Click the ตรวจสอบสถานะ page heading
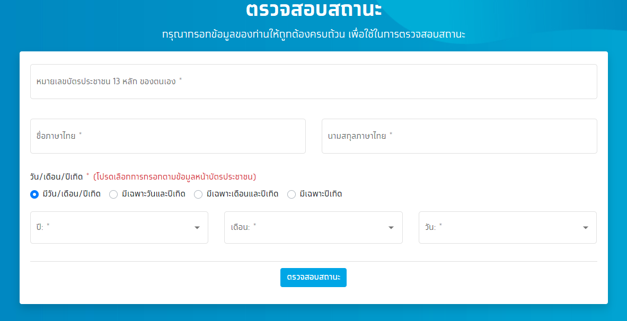 314,10
